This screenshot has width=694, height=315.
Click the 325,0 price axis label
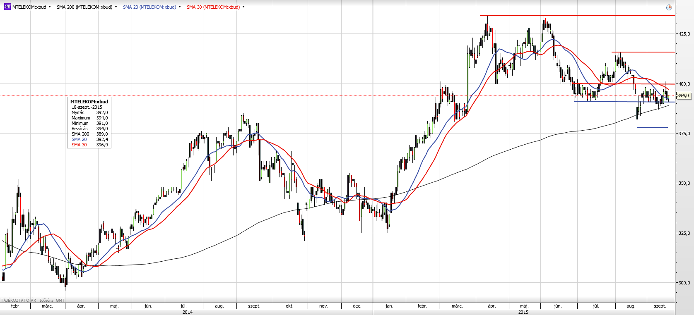pyautogui.click(x=684, y=233)
